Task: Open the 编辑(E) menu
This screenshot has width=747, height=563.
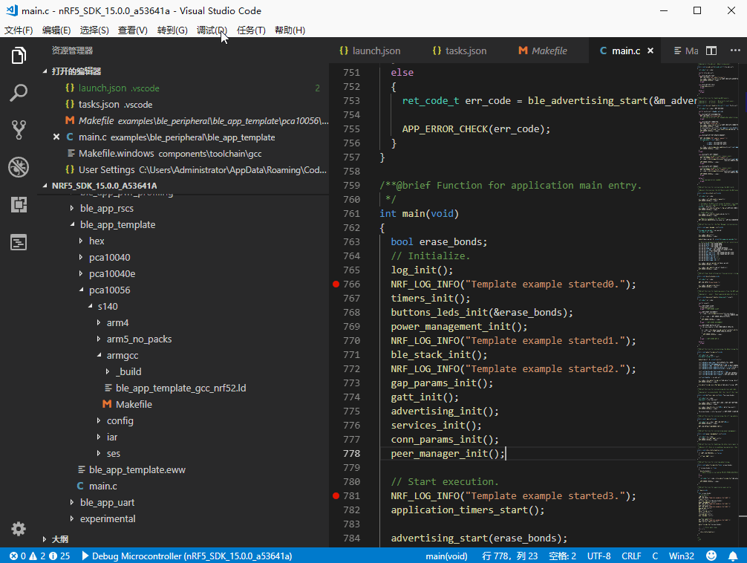Action: coord(56,30)
